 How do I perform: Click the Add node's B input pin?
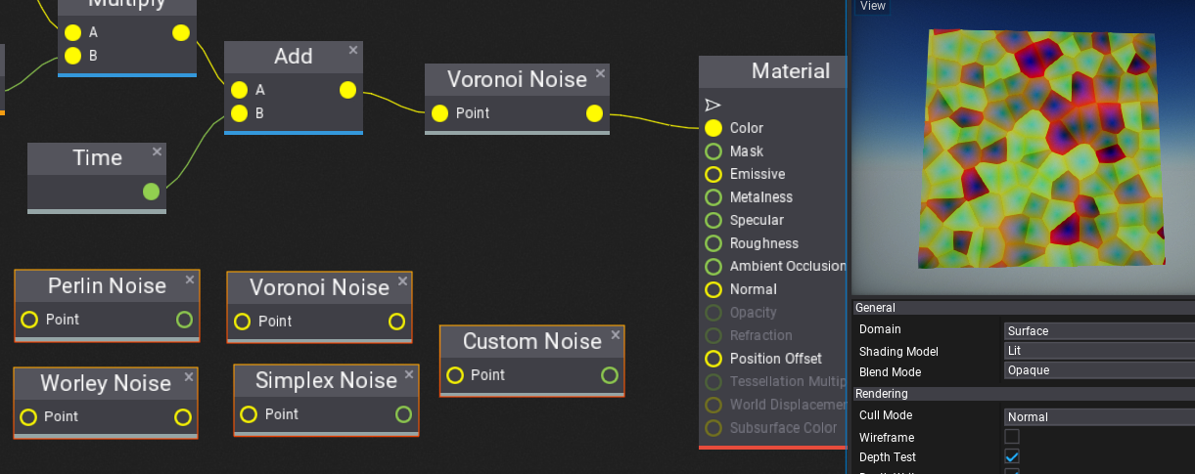click(x=240, y=113)
